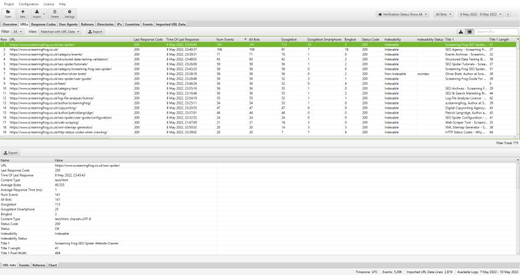Click the horizontal scrollbar under the URL table
Screen dimensions: 520x275
[56, 137]
